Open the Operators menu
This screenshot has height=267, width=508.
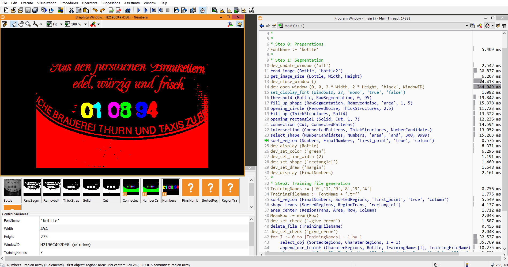[x=89, y=3]
